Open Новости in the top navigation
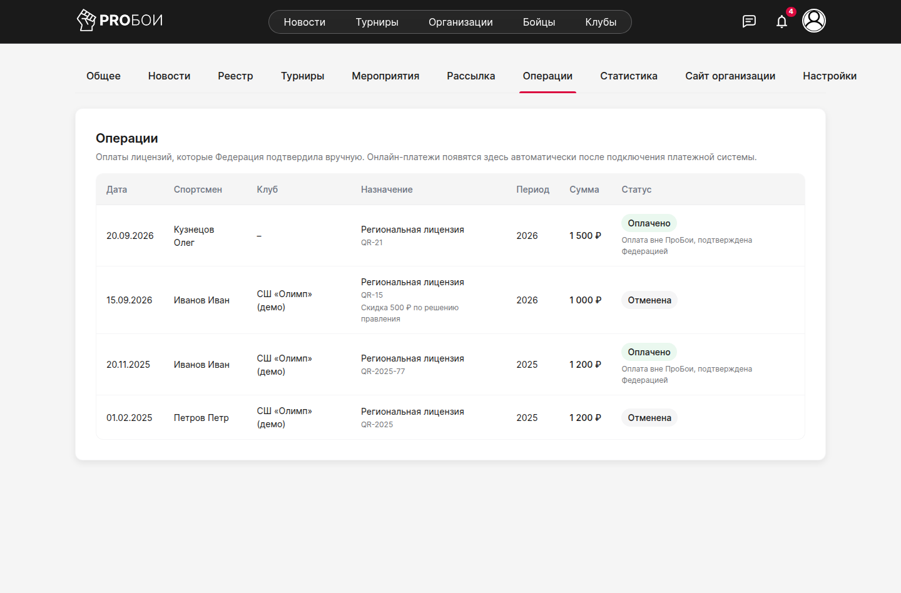This screenshot has width=901, height=593. [x=305, y=22]
